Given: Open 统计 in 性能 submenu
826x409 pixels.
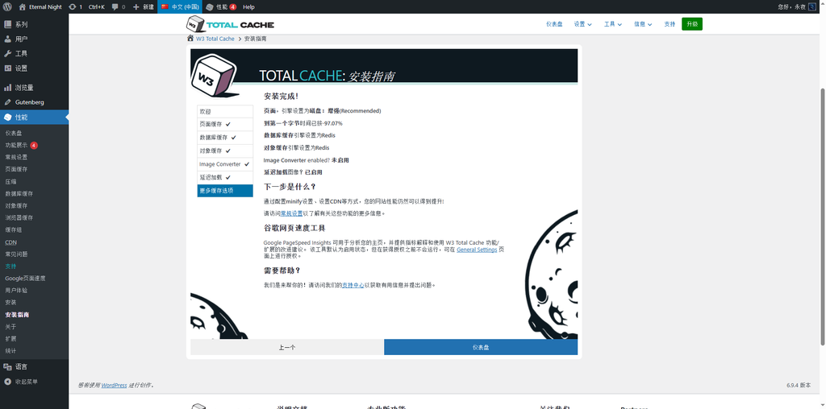Looking at the screenshot, I should (34, 351).
